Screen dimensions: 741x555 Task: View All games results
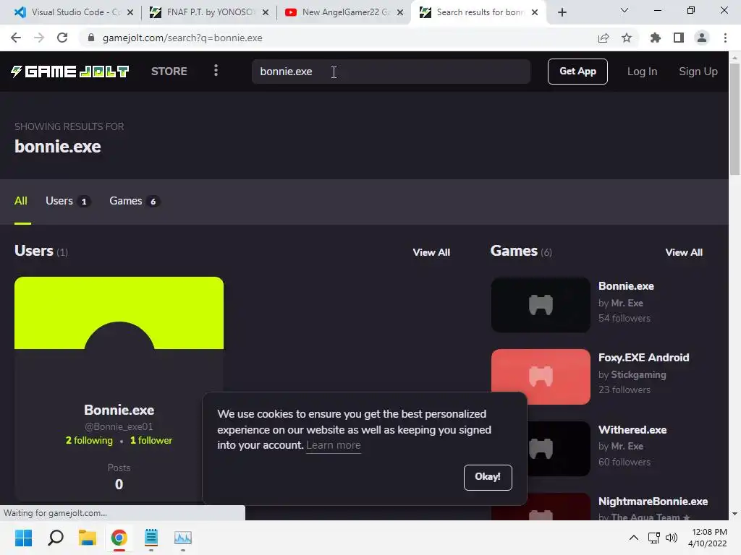pyautogui.click(x=684, y=252)
